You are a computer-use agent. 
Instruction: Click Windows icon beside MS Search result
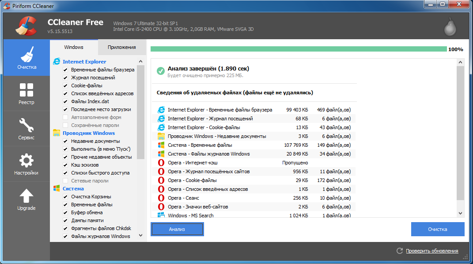click(161, 215)
